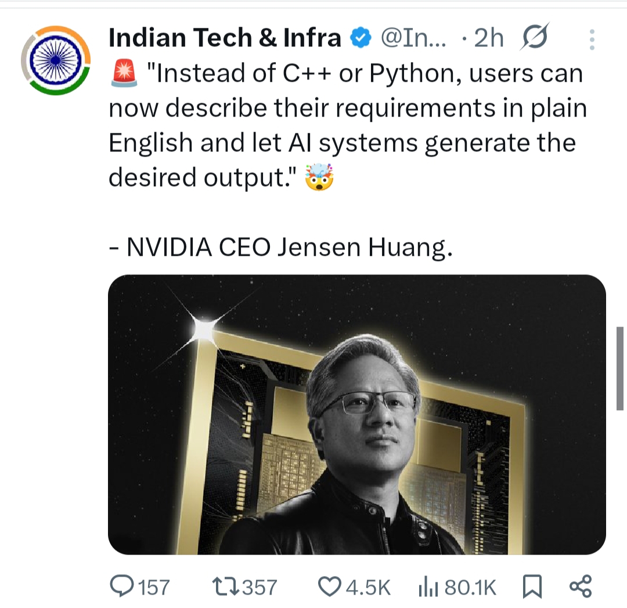Click the vertical scrollbar thumb
This screenshot has height=608, width=627.
point(620,368)
